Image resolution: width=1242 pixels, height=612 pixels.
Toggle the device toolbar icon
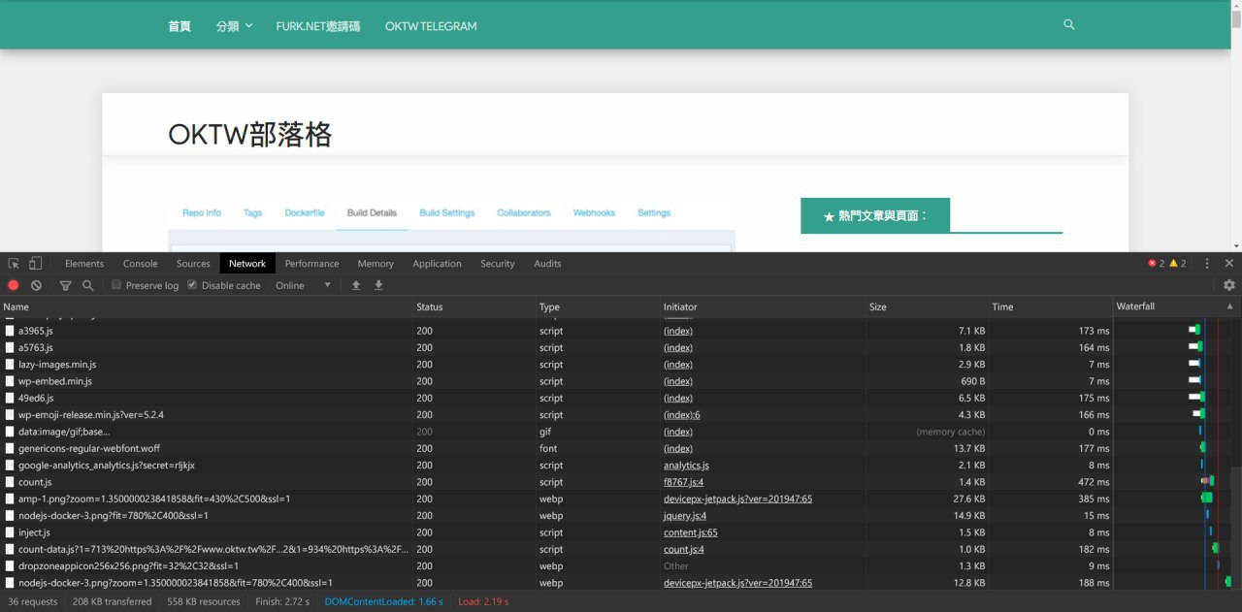click(35, 264)
